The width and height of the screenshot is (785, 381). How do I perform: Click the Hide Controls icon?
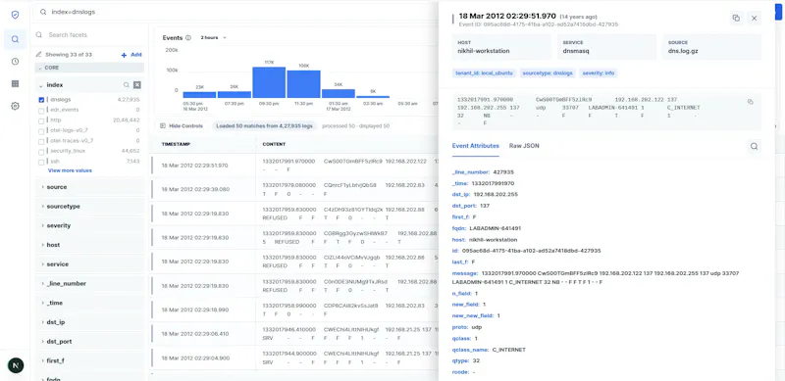point(163,126)
